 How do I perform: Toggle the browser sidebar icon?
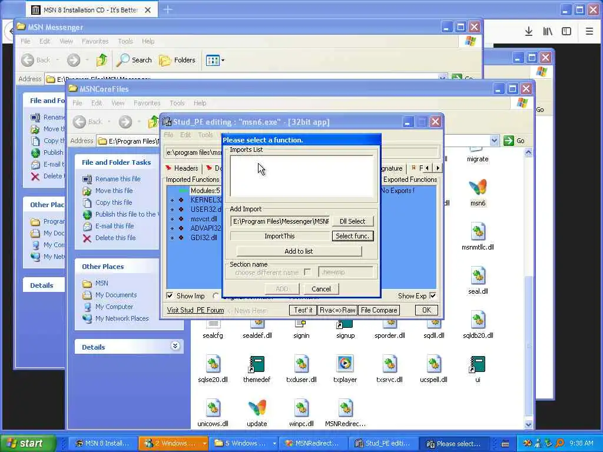coord(566,32)
